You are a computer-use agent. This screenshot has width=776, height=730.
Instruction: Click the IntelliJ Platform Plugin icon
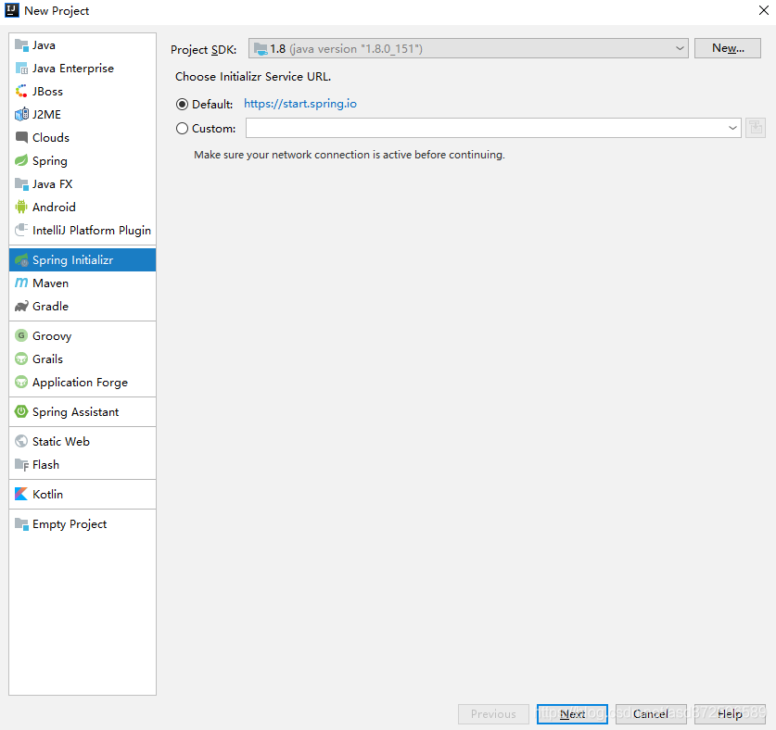click(21, 230)
